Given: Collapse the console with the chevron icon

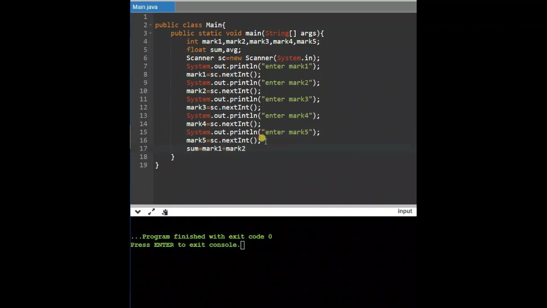Looking at the screenshot, I should tap(138, 212).
